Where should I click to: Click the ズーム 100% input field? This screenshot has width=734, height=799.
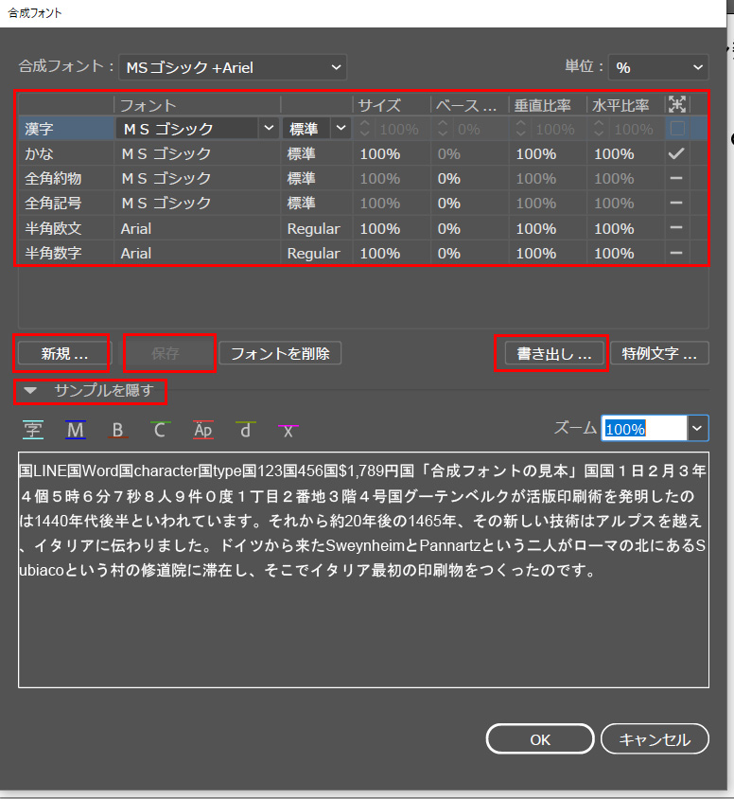[x=644, y=429]
